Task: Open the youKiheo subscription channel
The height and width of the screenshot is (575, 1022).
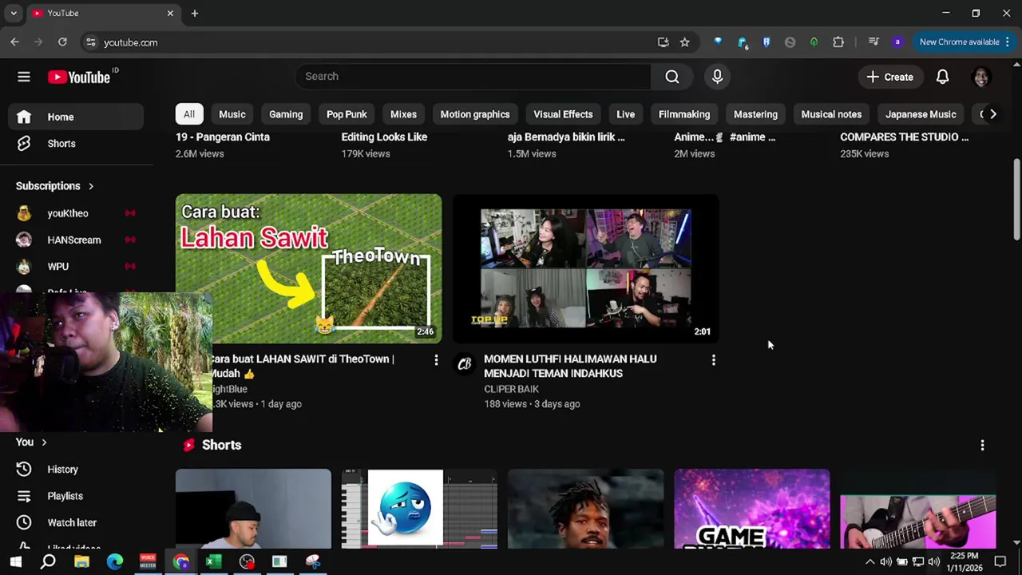Action: pyautogui.click(x=76, y=213)
